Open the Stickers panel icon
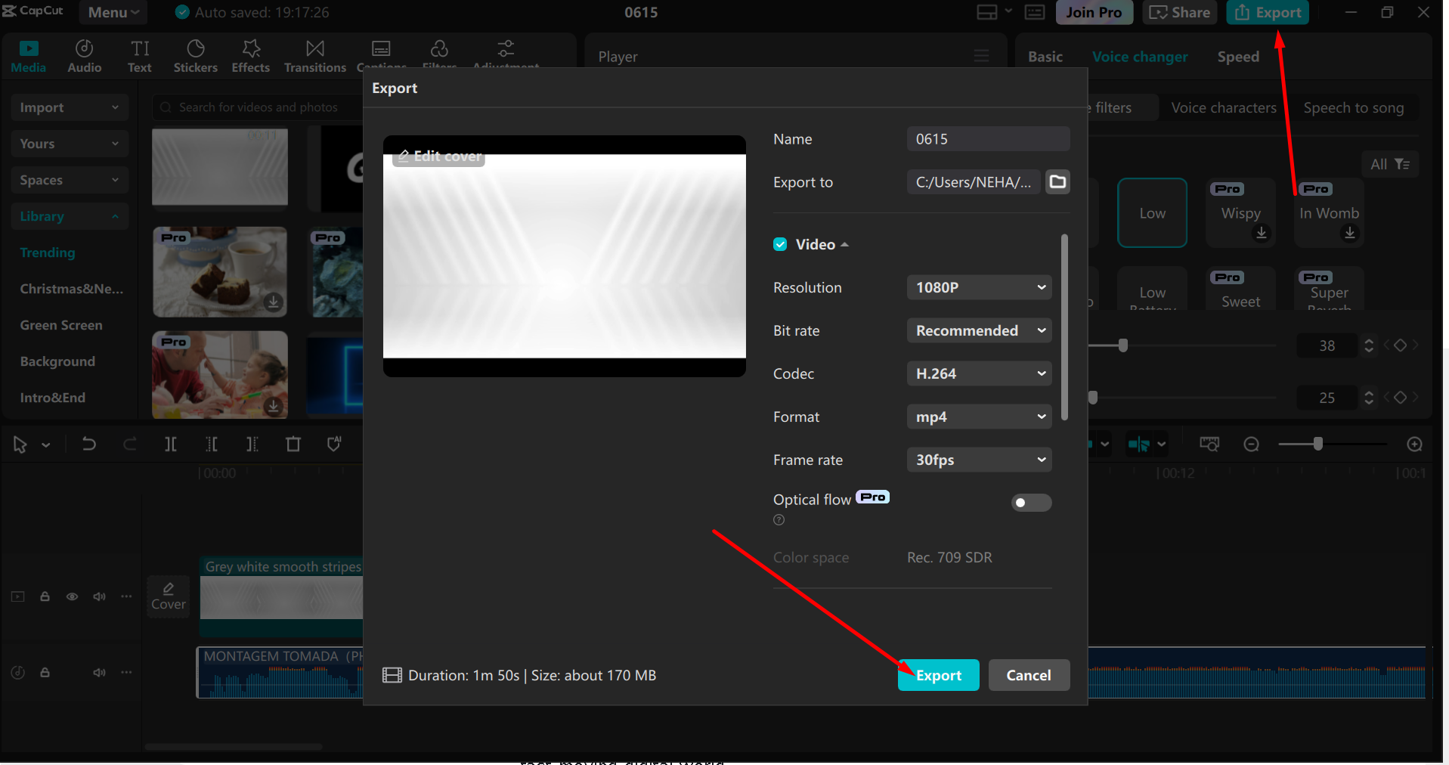1449x765 pixels. click(x=195, y=57)
